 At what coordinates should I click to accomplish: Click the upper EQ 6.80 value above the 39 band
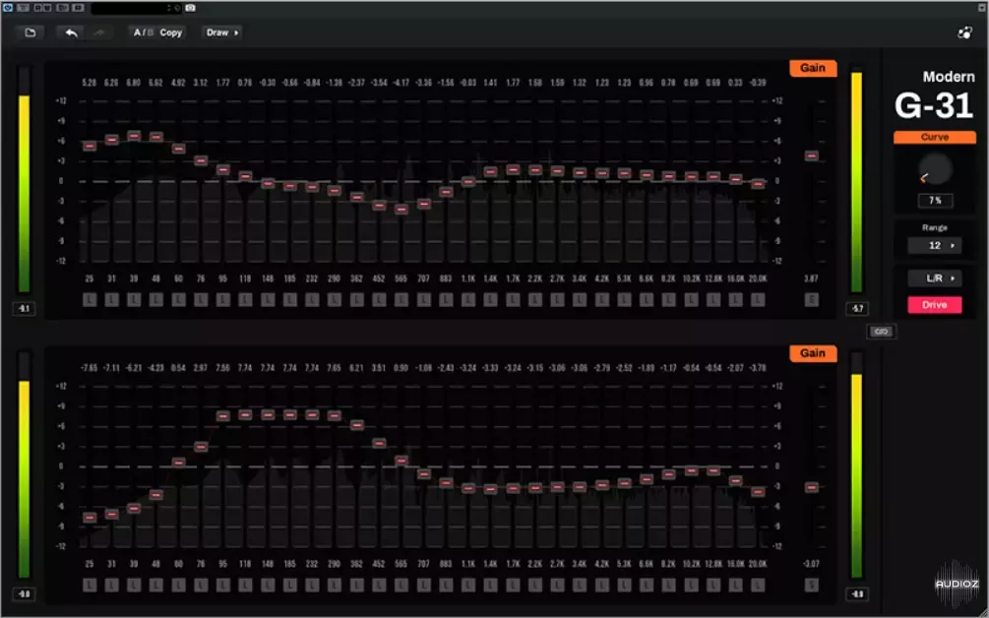tap(134, 83)
